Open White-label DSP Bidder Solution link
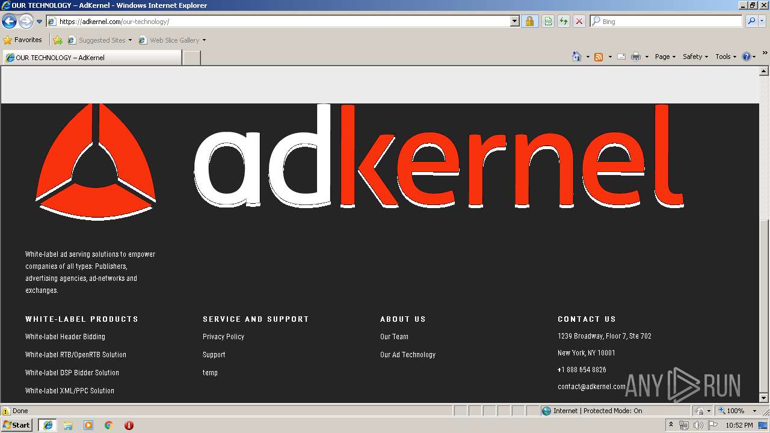This screenshot has height=433, width=770. [x=72, y=373]
